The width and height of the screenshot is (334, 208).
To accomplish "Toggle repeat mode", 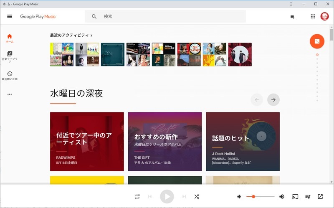I will [137, 196].
